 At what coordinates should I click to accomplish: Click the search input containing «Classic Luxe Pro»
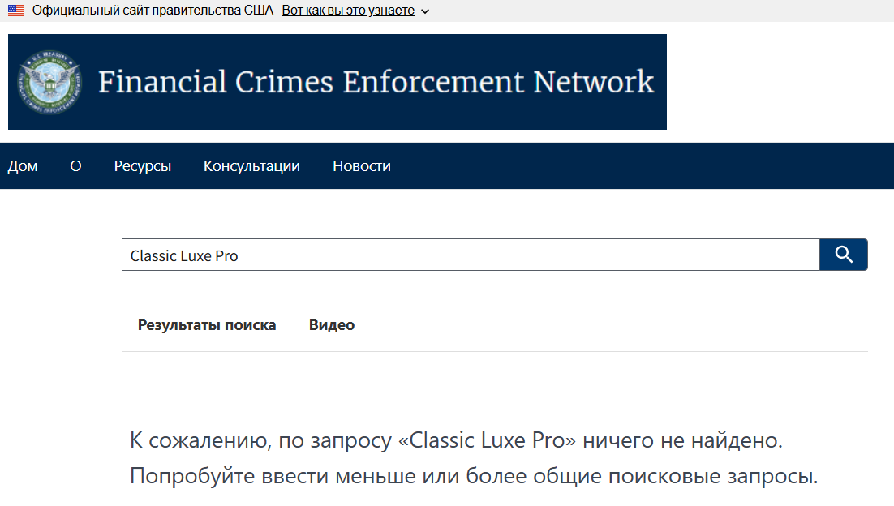pyautogui.click(x=471, y=255)
